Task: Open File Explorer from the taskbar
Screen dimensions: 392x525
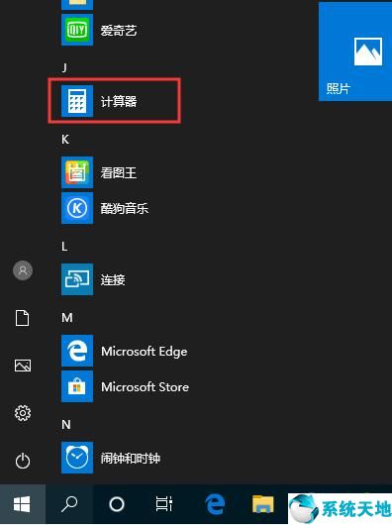Action: coord(263,504)
